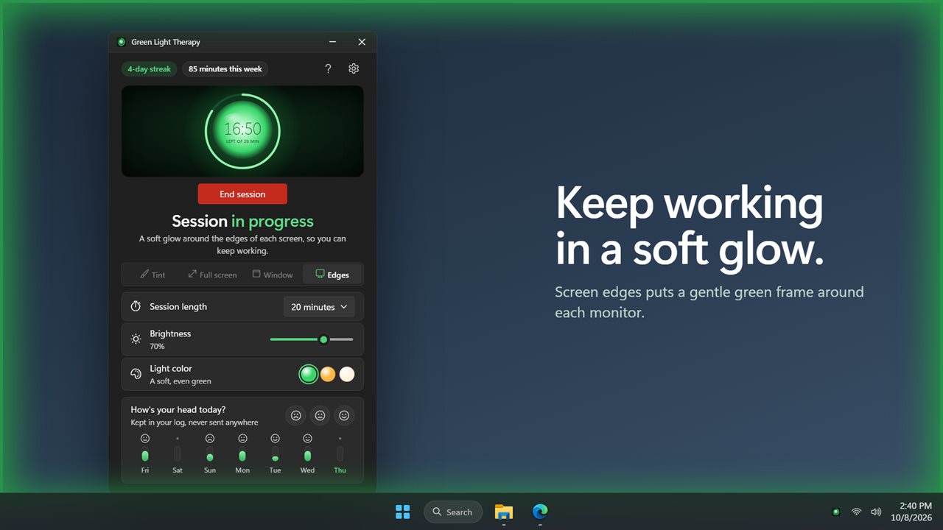Select the Friday mood log bar

[145, 453]
